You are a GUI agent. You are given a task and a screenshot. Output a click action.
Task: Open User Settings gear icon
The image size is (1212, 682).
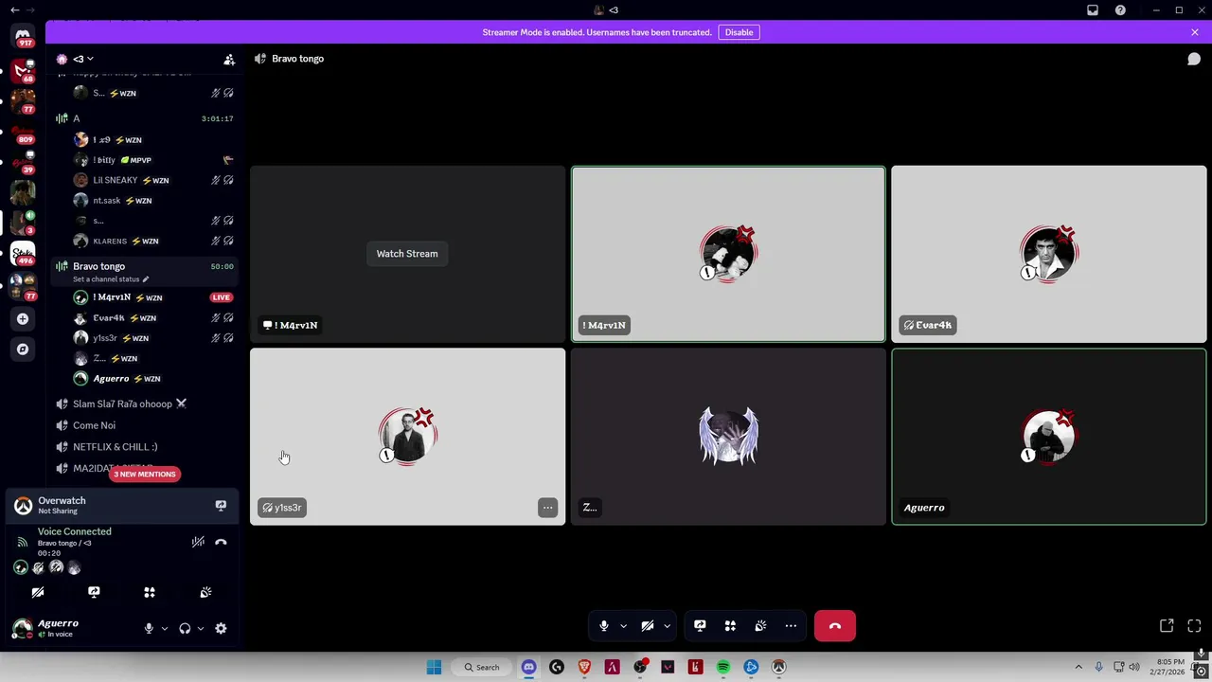[221, 628]
